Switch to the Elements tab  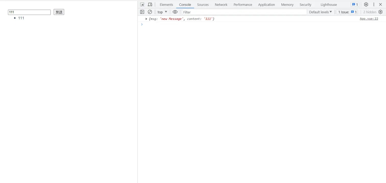click(166, 5)
